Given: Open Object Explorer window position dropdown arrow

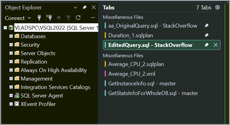Looking at the screenshot, I should point(75,8).
